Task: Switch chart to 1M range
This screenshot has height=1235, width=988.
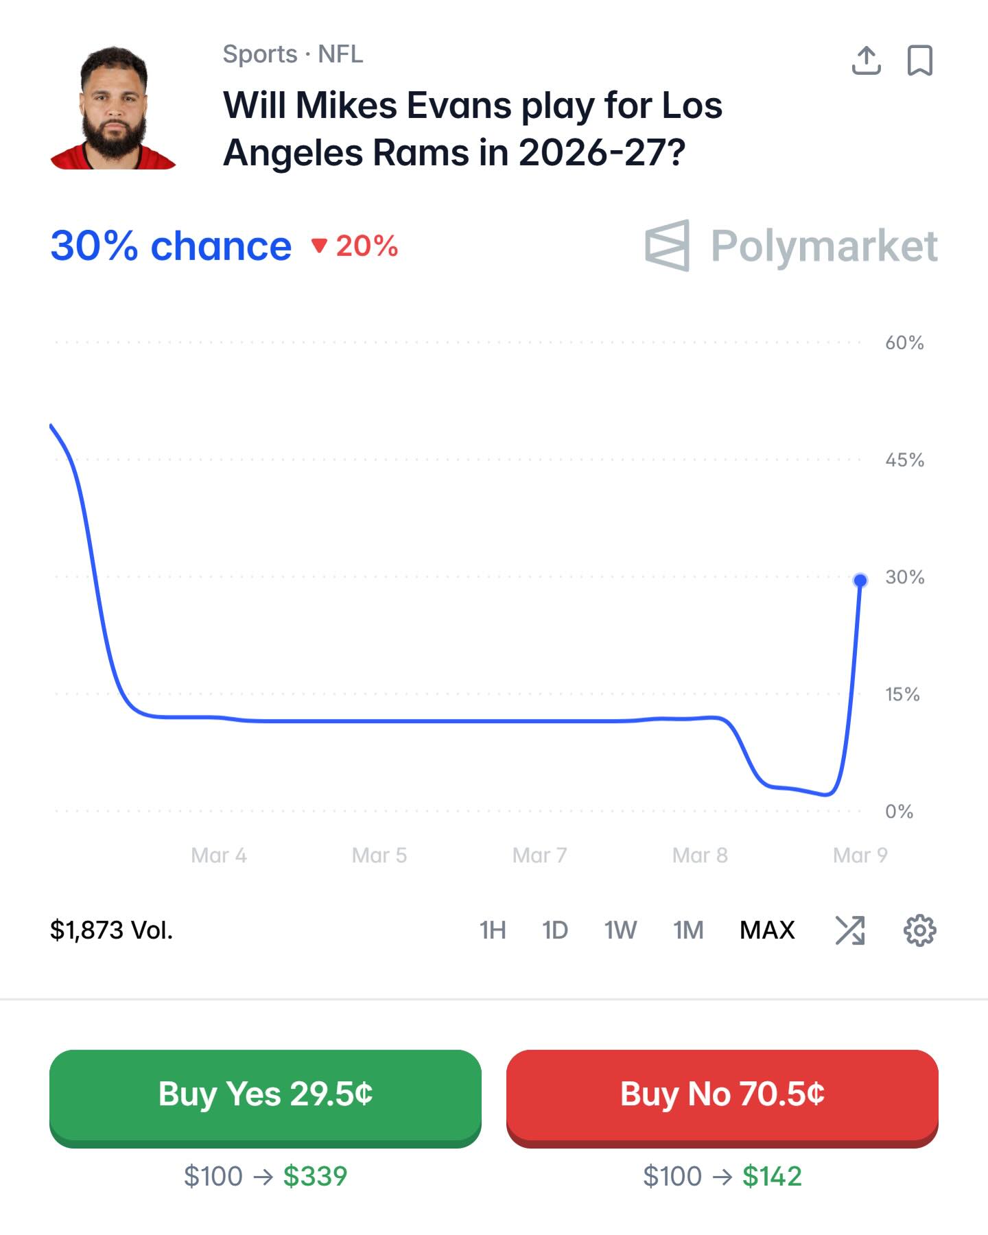Action: 688,930
